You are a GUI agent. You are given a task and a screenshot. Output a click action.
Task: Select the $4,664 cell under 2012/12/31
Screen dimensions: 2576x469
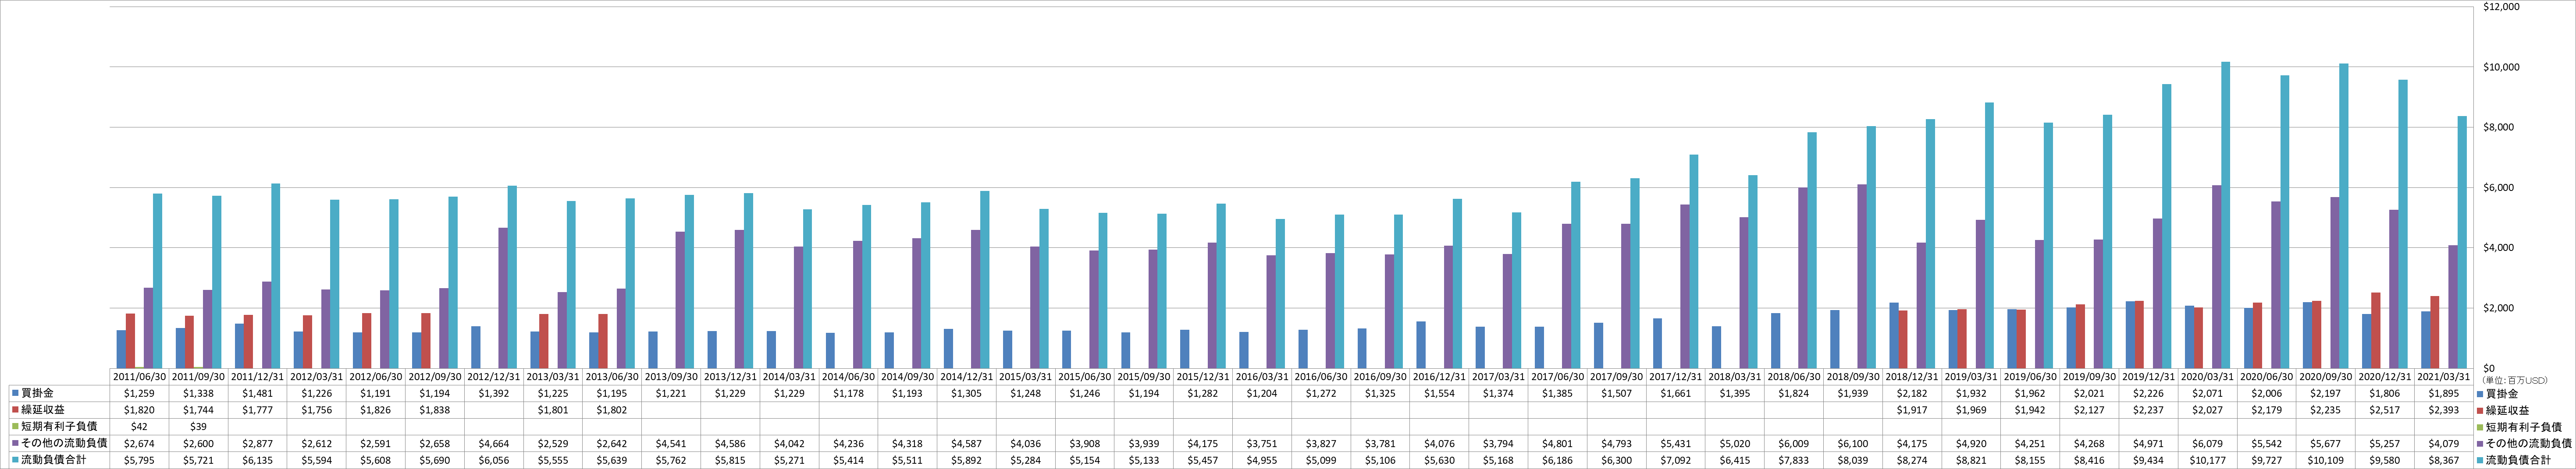coord(494,443)
